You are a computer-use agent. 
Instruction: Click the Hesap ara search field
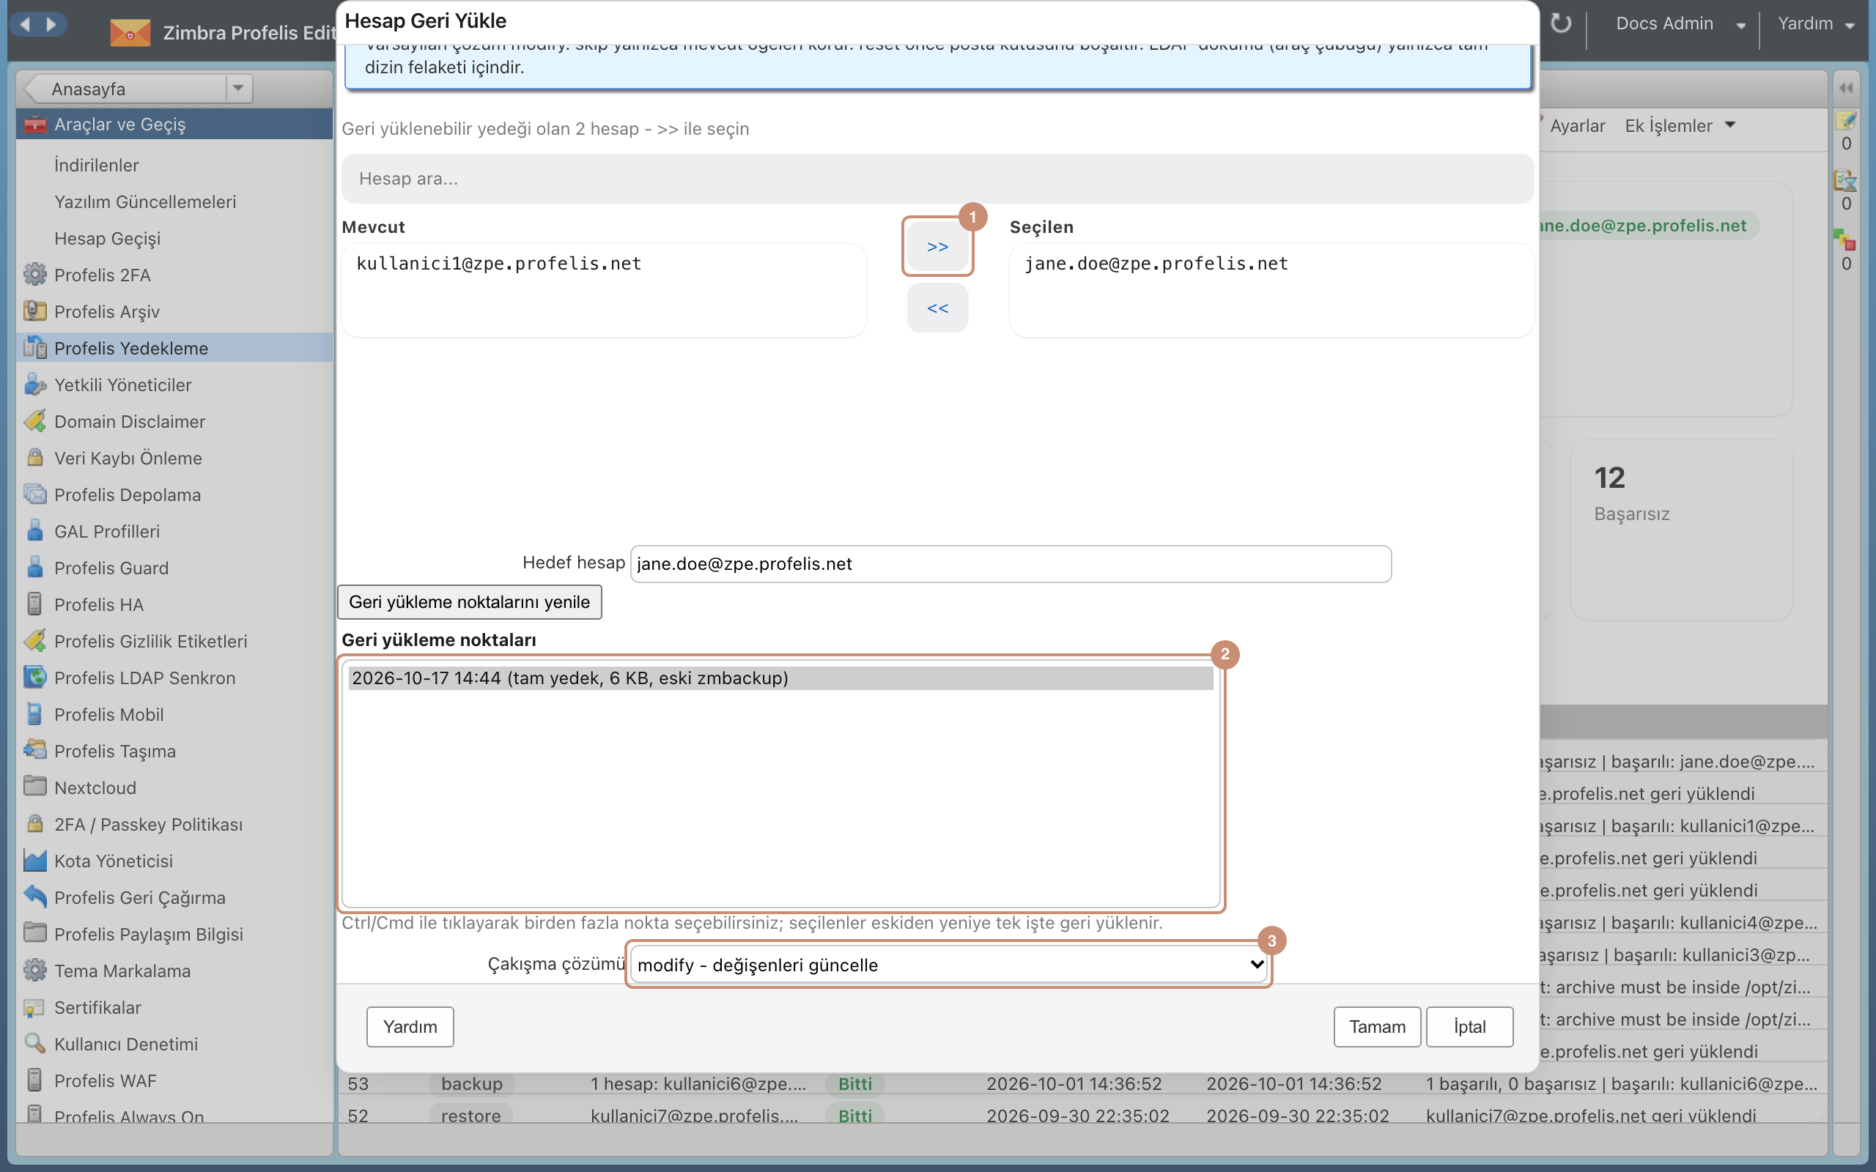(x=937, y=178)
